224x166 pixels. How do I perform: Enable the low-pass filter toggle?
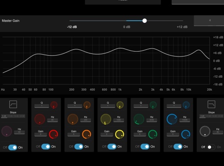pos(211,147)
